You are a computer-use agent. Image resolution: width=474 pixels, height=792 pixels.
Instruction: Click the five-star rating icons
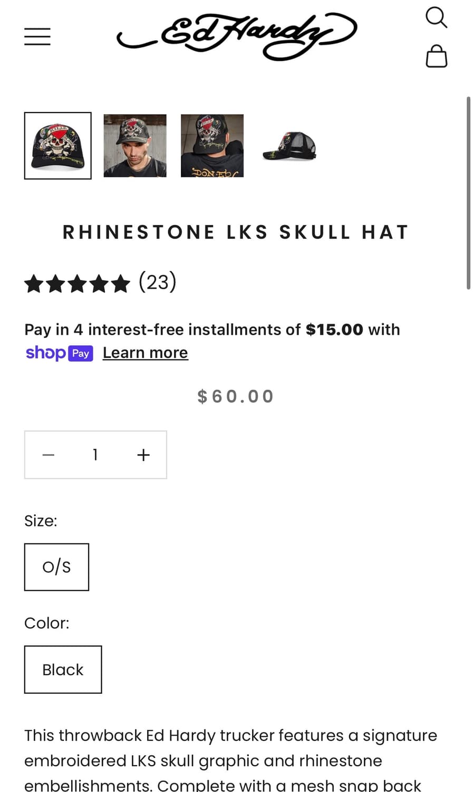click(77, 284)
